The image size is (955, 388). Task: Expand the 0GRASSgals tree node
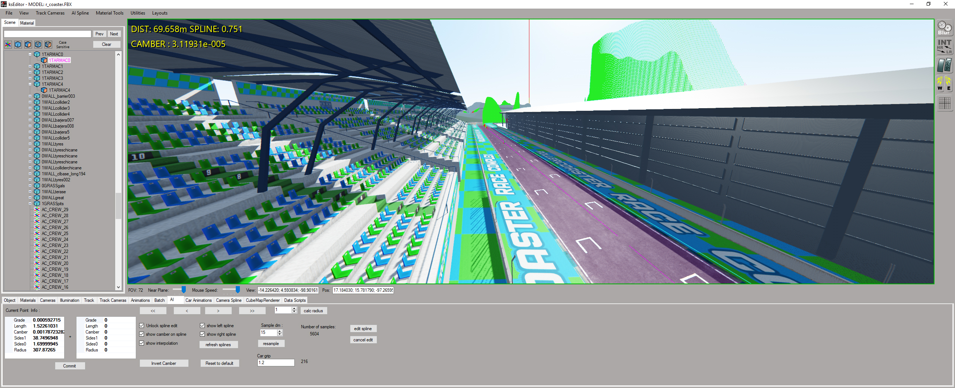click(30, 186)
